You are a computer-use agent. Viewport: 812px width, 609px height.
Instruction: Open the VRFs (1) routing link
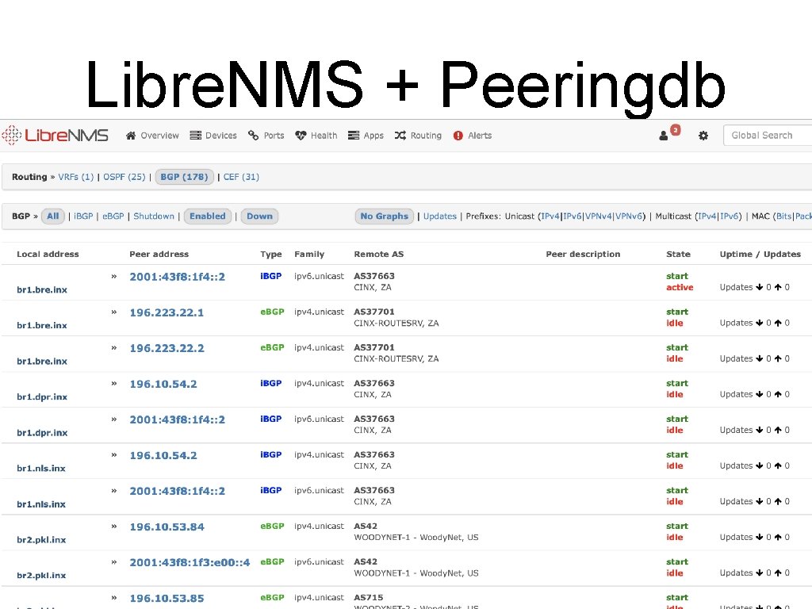[x=75, y=177]
